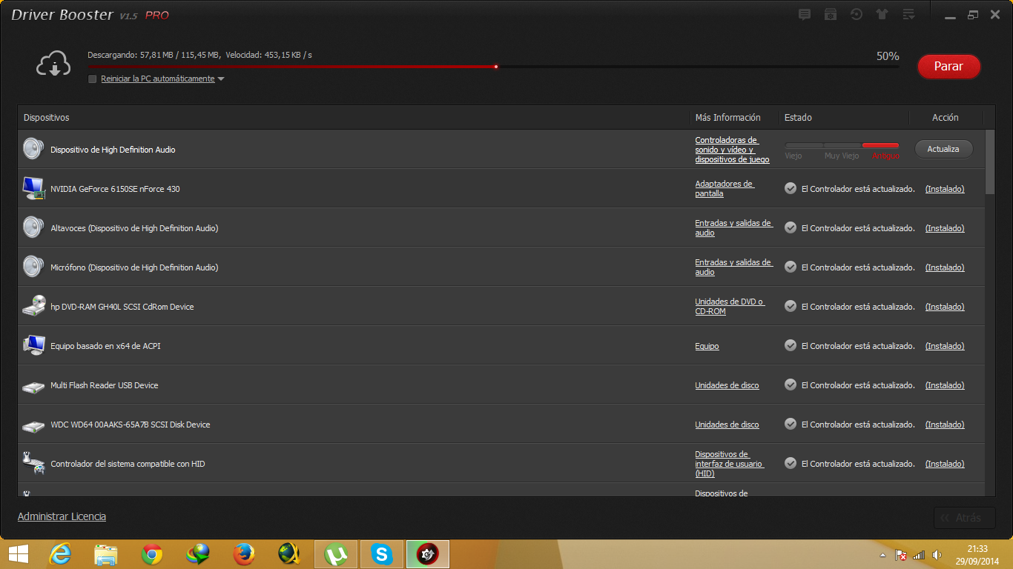Click the Windows Start button
Image resolution: width=1013 pixels, height=569 pixels.
point(19,554)
